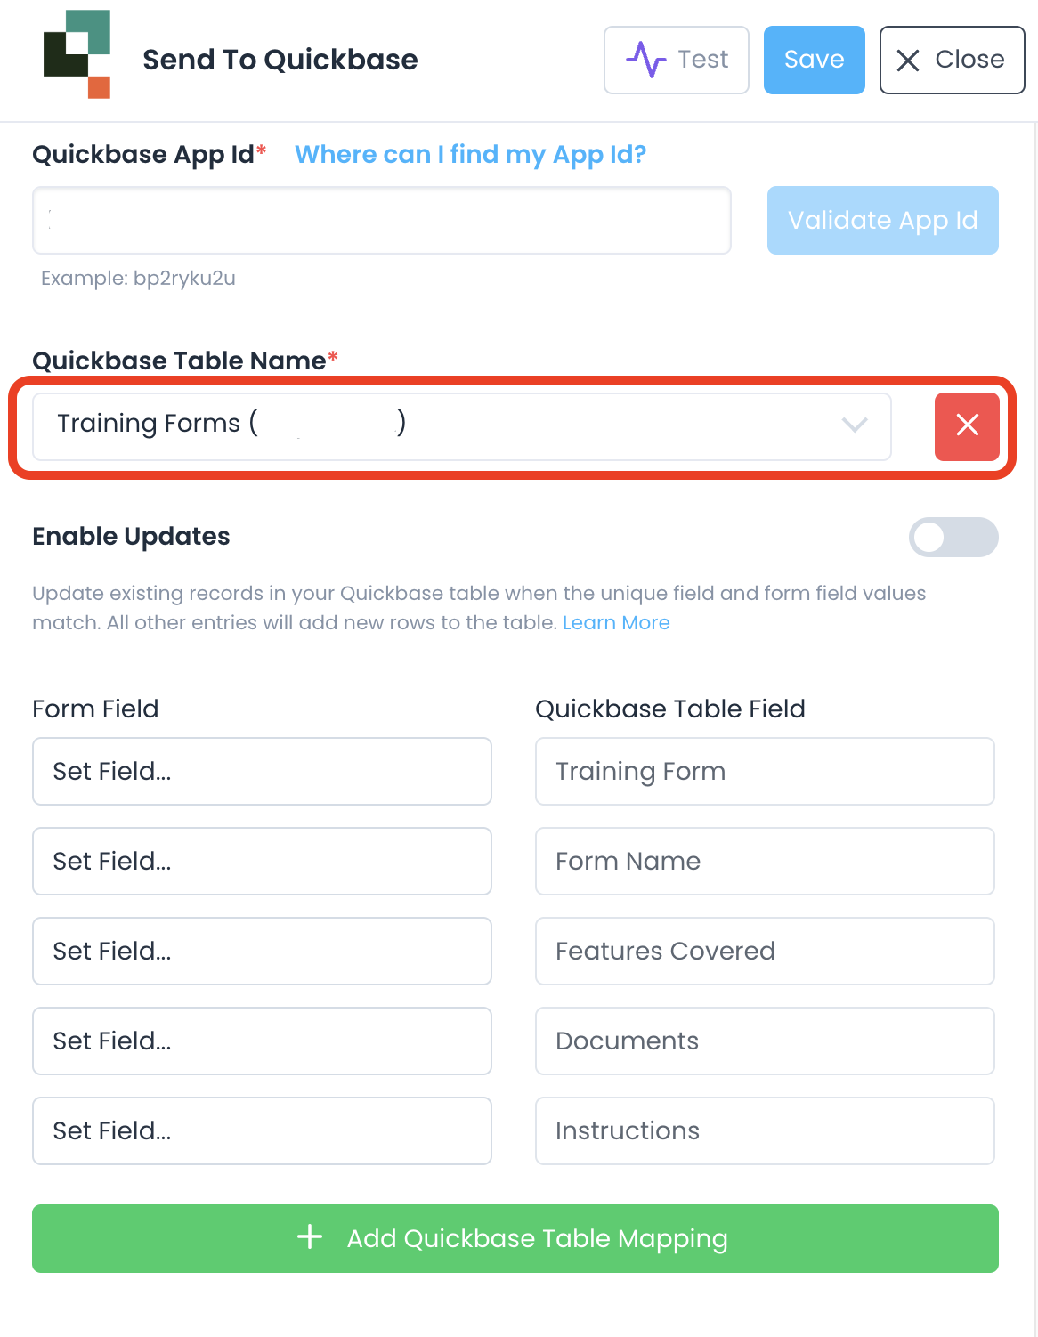The height and width of the screenshot is (1337, 1038).
Task: Open 'Where can I find my App Id?' link
Action: 470,155
